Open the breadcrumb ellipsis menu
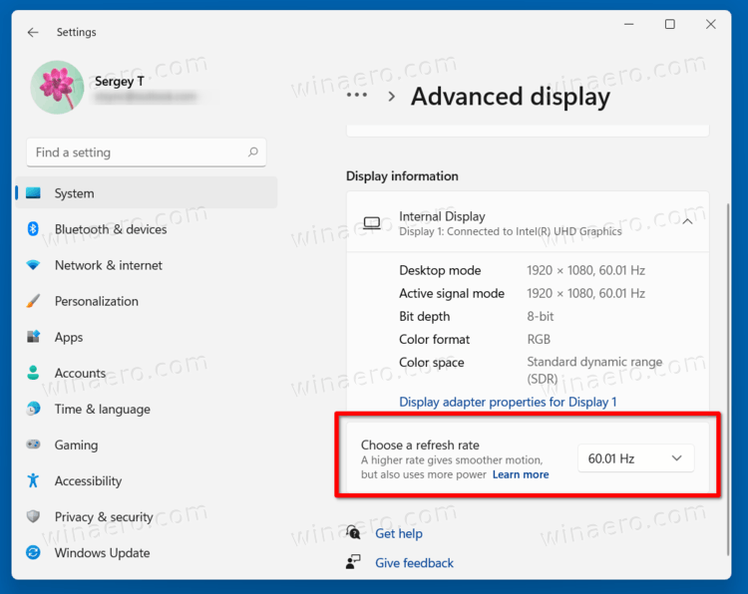Image resolution: width=748 pixels, height=594 pixels. 357,95
